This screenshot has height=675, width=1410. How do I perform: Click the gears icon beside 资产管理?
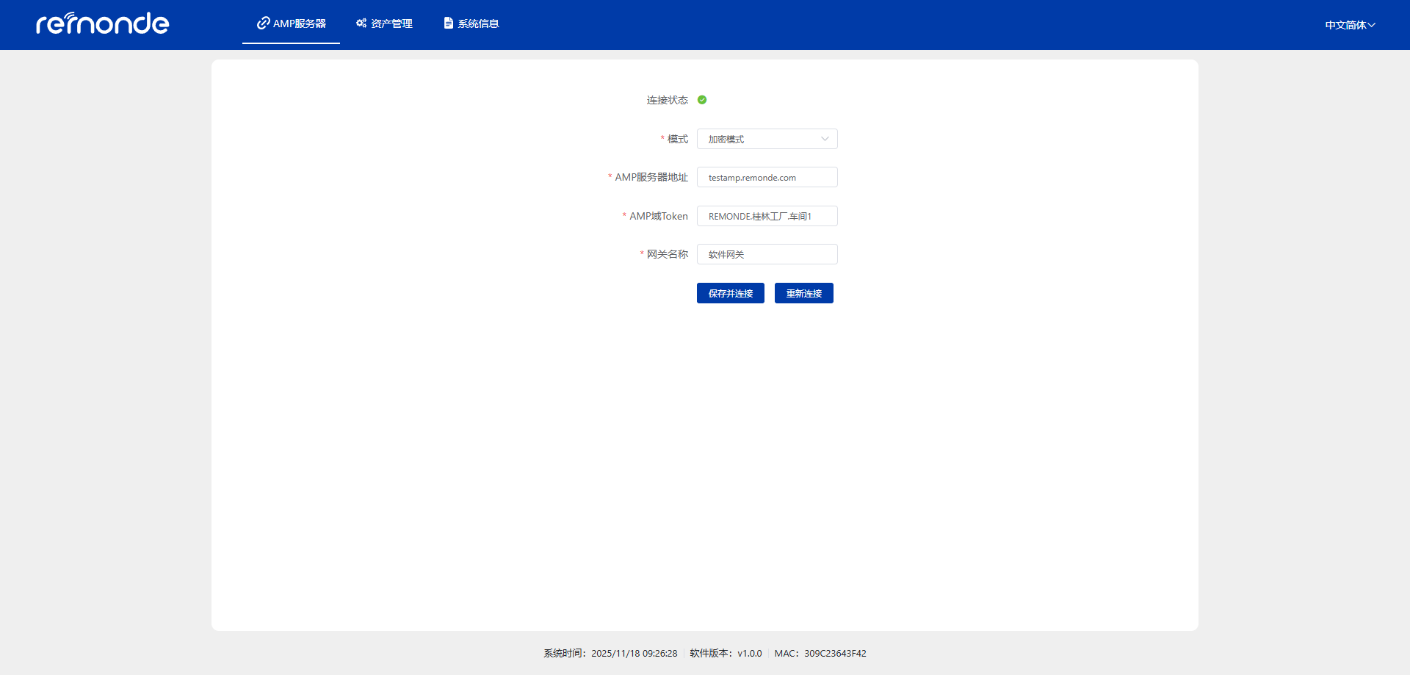tap(361, 24)
